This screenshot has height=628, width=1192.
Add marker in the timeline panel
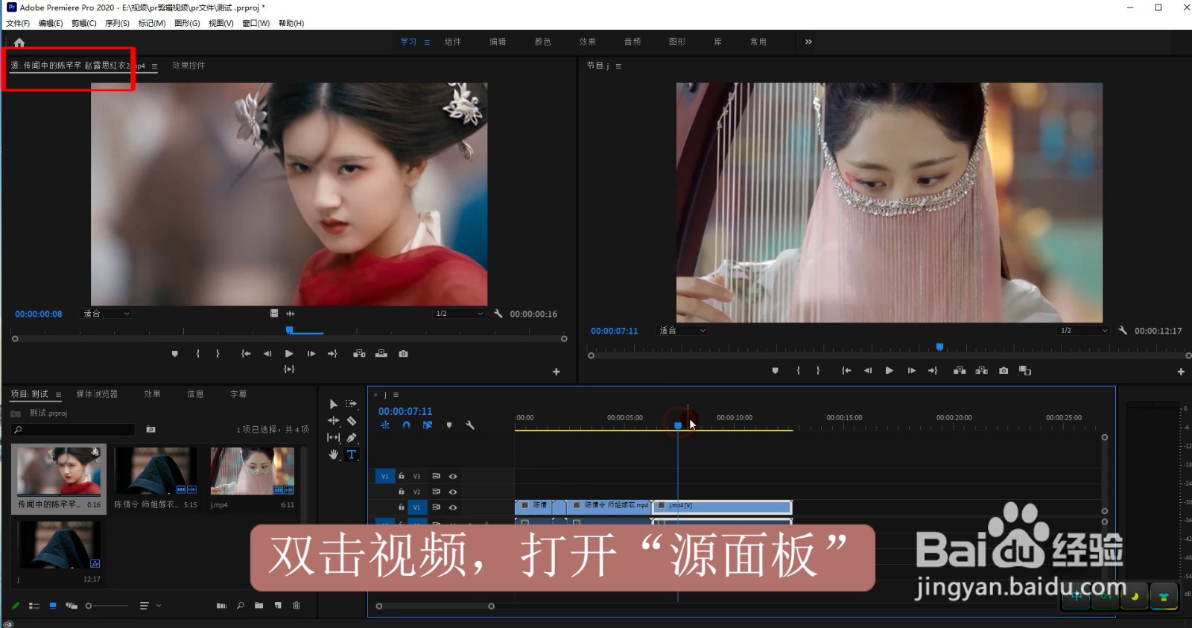point(449,425)
